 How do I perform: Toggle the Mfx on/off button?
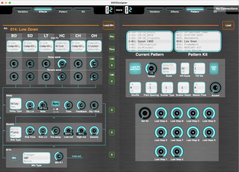coord(14,158)
